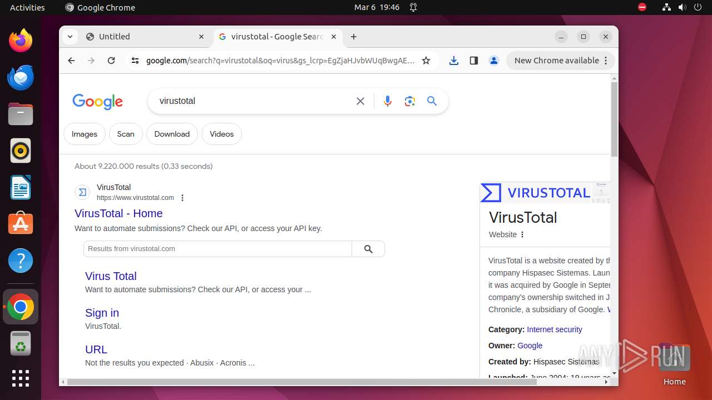Go to the Google homepage logo
Screen dimensions: 712x400
(97, 101)
